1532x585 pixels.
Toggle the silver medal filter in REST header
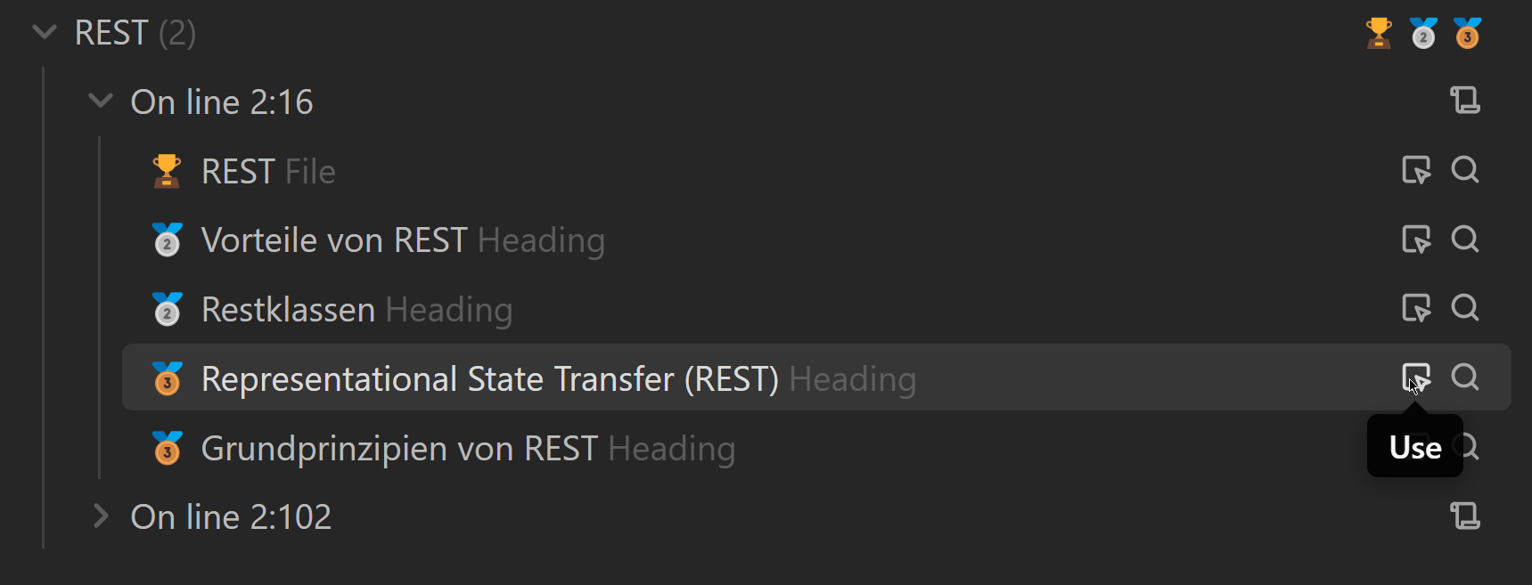click(1423, 34)
